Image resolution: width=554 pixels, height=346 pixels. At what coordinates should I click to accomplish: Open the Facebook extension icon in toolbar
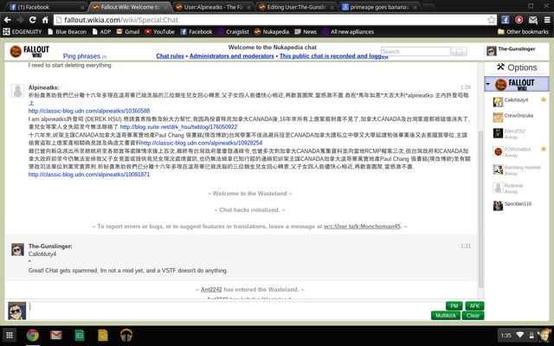506,20
